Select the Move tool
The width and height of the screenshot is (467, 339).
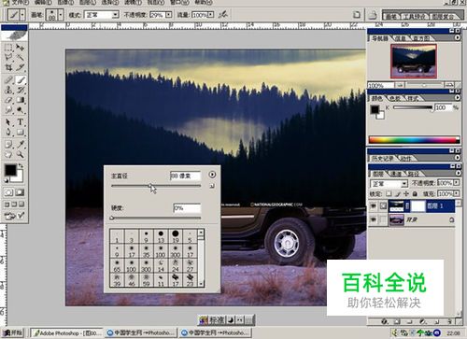point(21,48)
